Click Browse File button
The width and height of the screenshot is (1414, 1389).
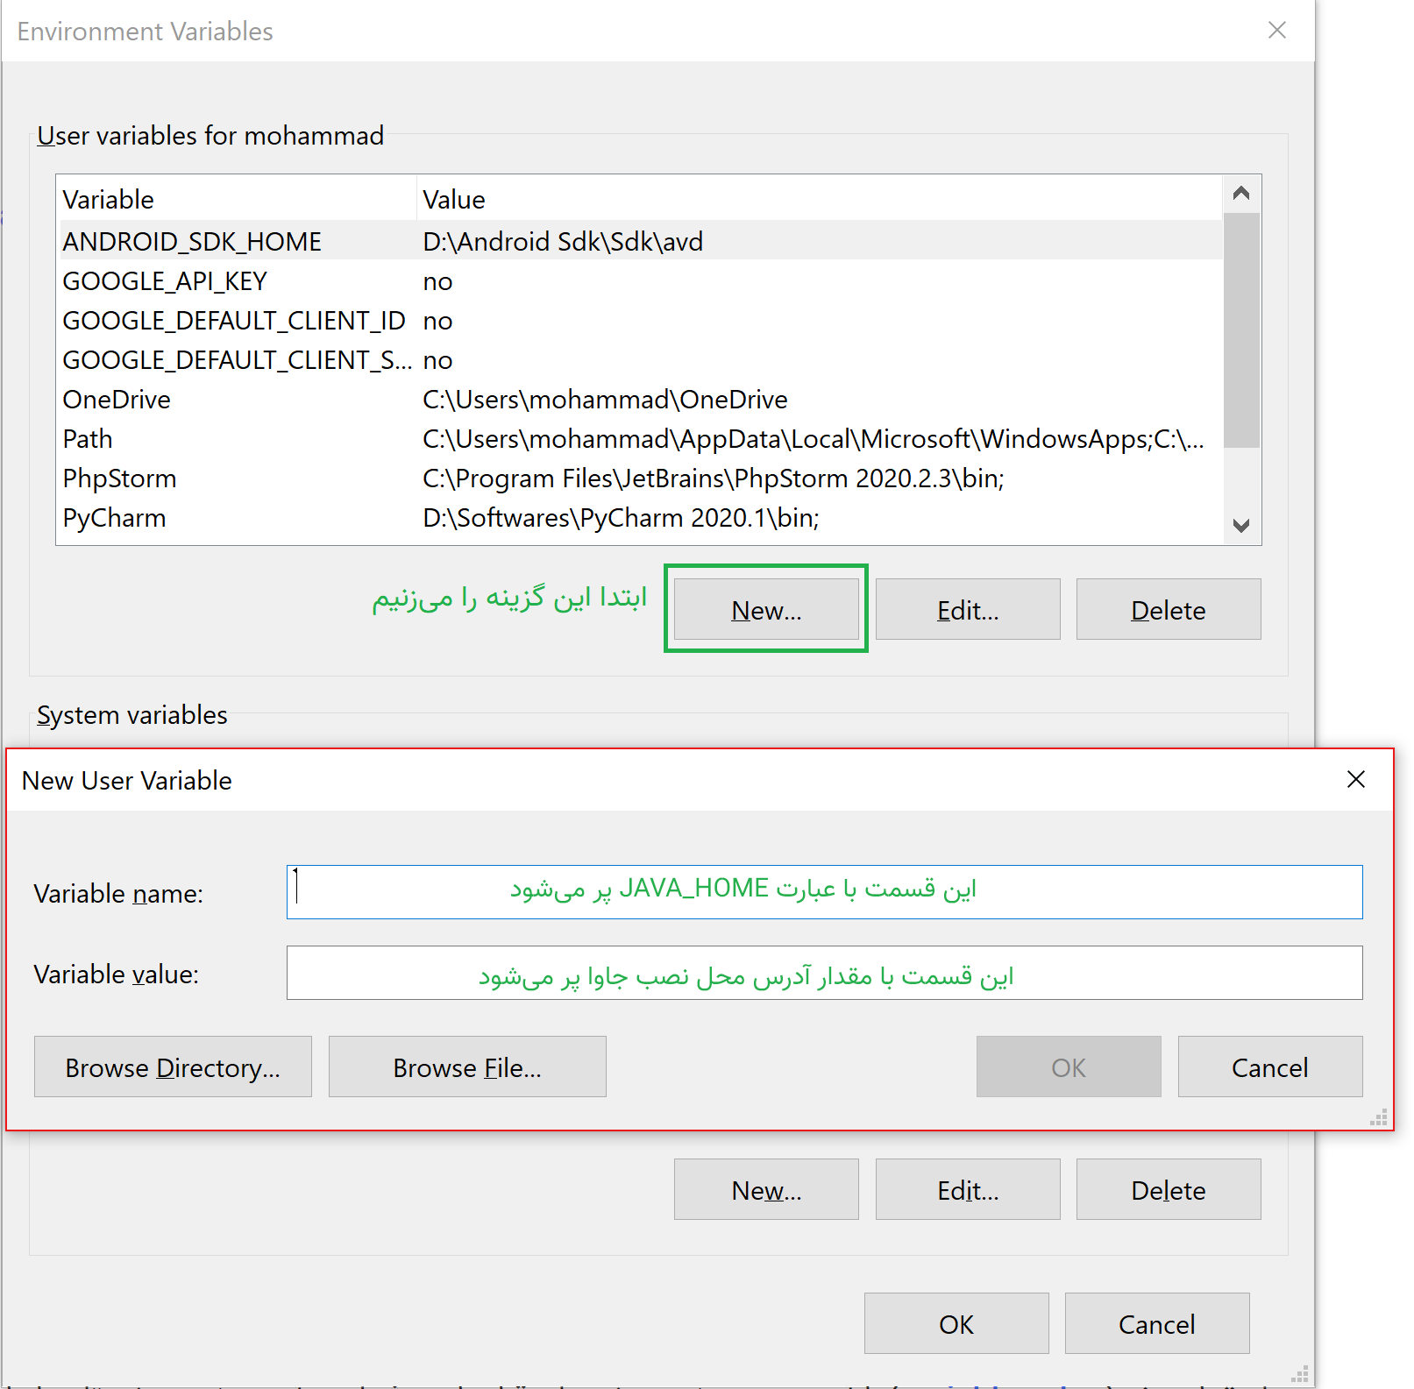tap(467, 1067)
